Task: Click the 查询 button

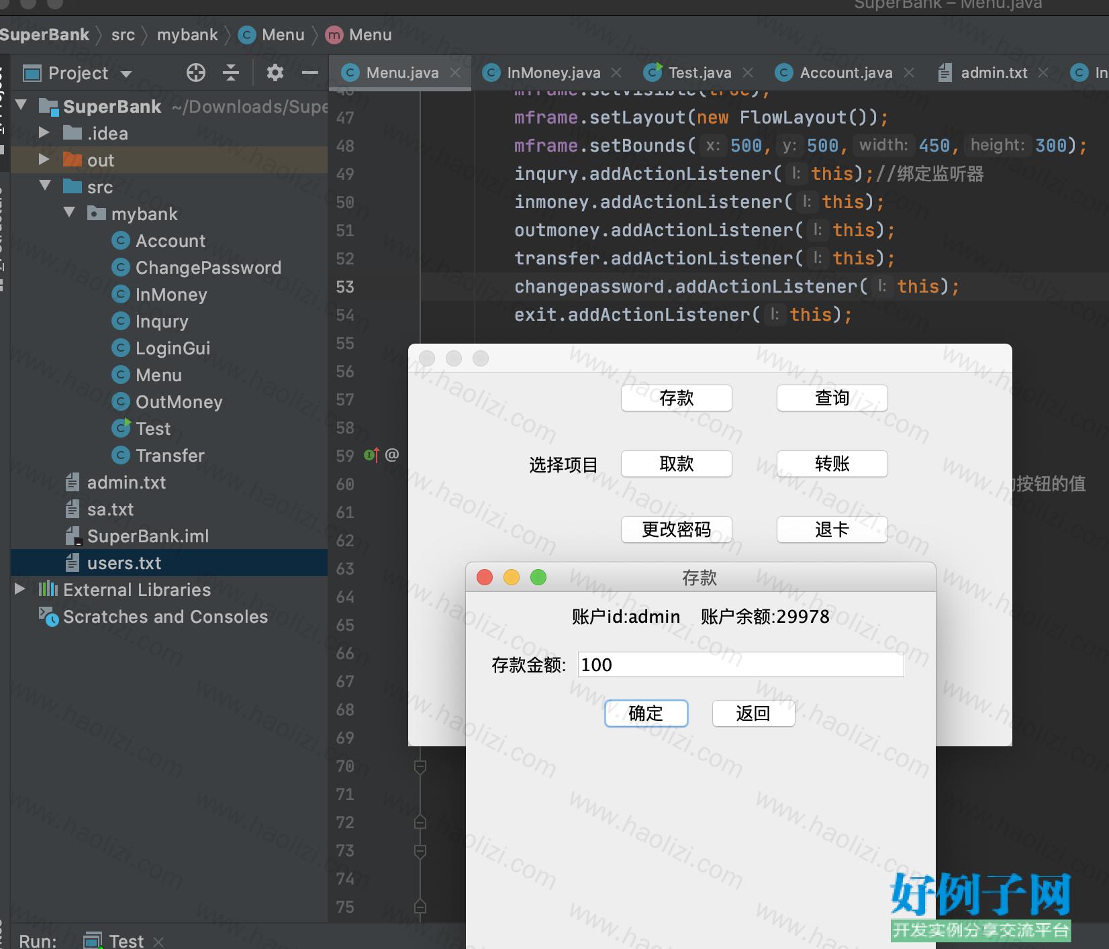Action: coord(832,398)
